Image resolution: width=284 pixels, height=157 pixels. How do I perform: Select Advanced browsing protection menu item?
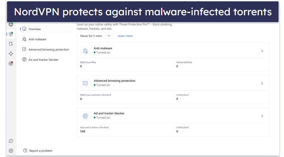point(49,50)
